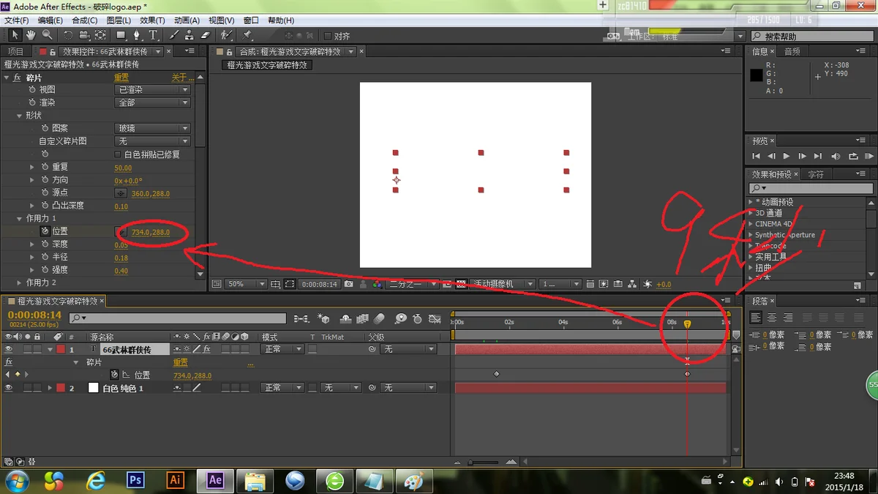Toggle stopwatch for 重复 property
This screenshot has height=494, width=878.
pos(44,168)
